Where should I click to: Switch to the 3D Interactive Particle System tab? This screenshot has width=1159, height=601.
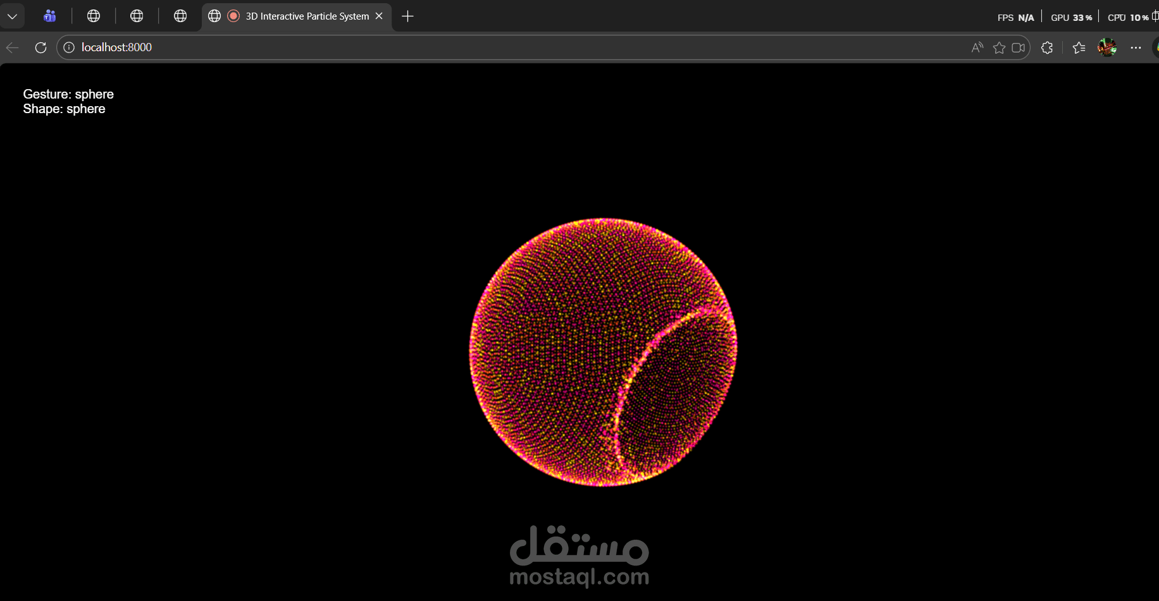pos(307,16)
